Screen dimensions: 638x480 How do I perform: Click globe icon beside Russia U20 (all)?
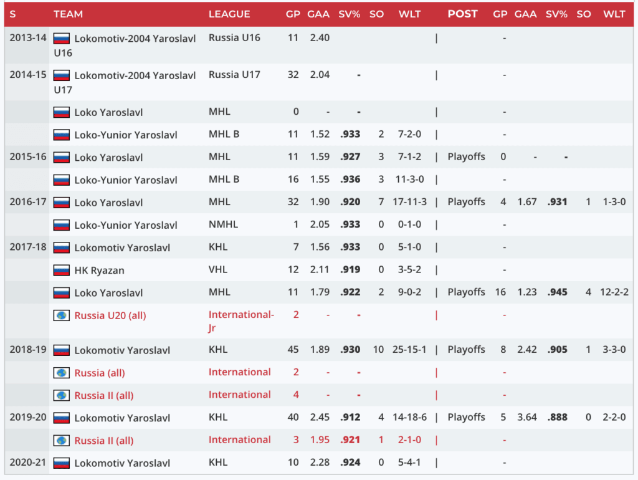pos(61,315)
